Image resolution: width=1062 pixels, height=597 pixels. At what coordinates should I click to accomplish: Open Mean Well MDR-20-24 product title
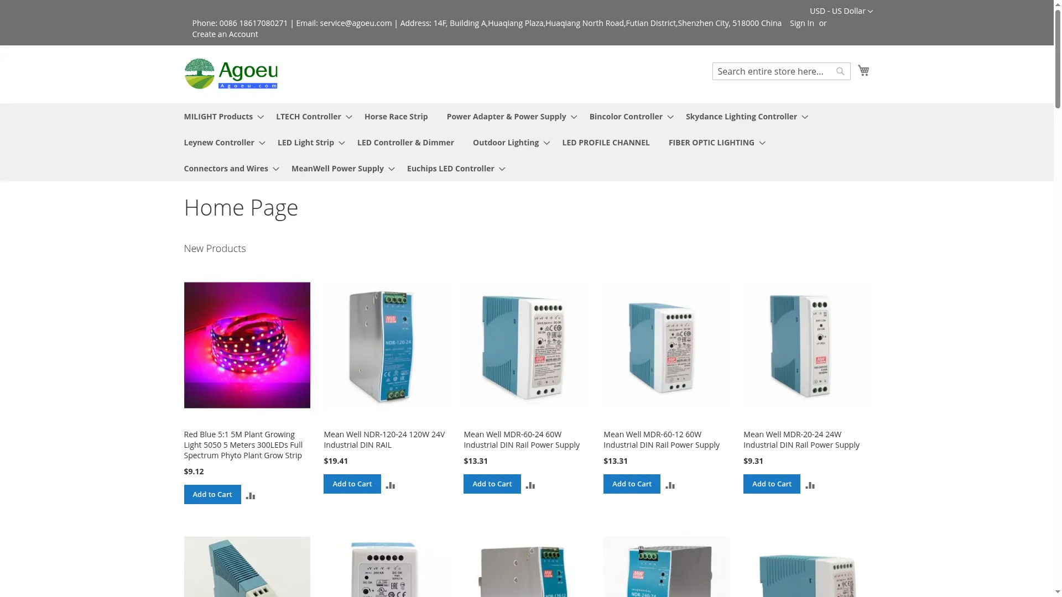(x=801, y=440)
